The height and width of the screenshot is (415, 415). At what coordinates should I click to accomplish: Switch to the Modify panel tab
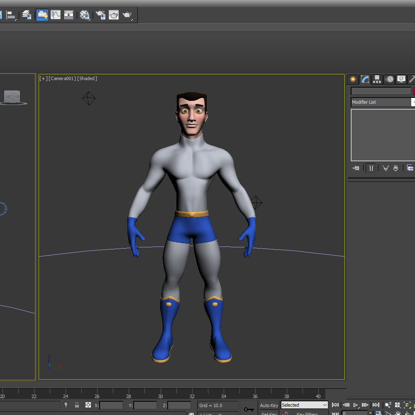click(365, 79)
